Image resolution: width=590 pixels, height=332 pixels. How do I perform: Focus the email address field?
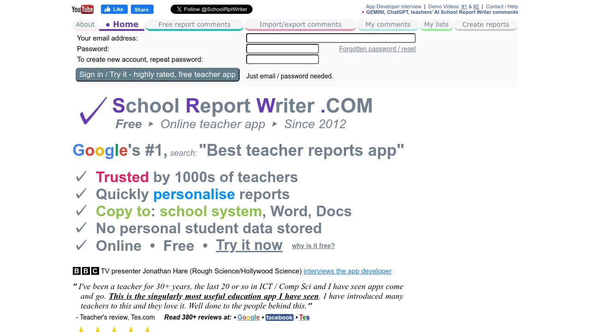pyautogui.click(x=331, y=38)
